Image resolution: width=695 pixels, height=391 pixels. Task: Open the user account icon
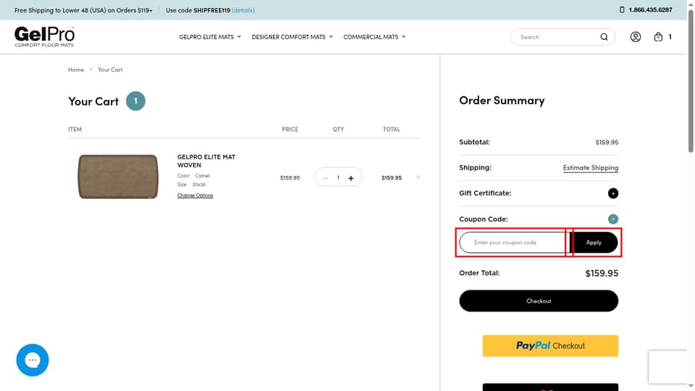coord(635,37)
